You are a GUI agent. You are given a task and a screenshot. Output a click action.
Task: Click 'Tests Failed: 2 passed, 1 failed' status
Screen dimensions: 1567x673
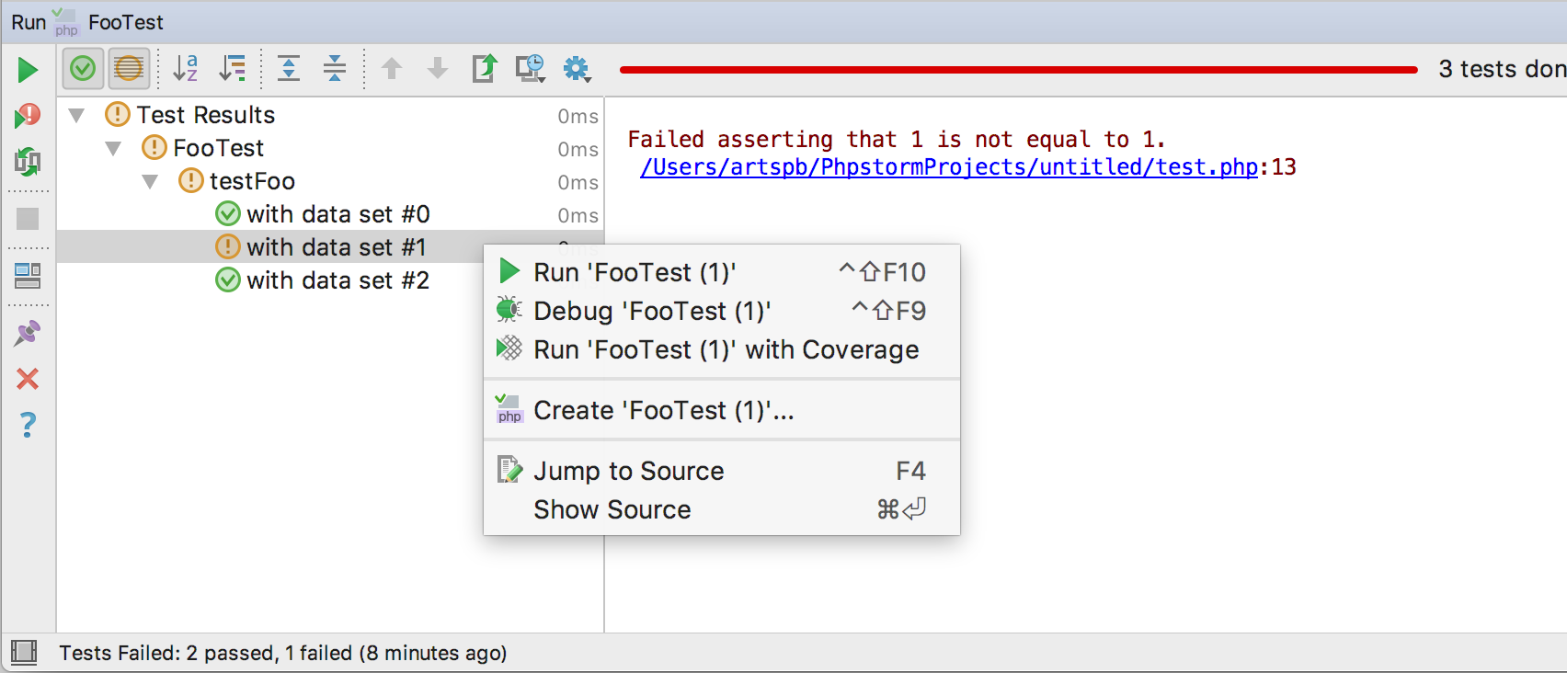[x=283, y=653]
